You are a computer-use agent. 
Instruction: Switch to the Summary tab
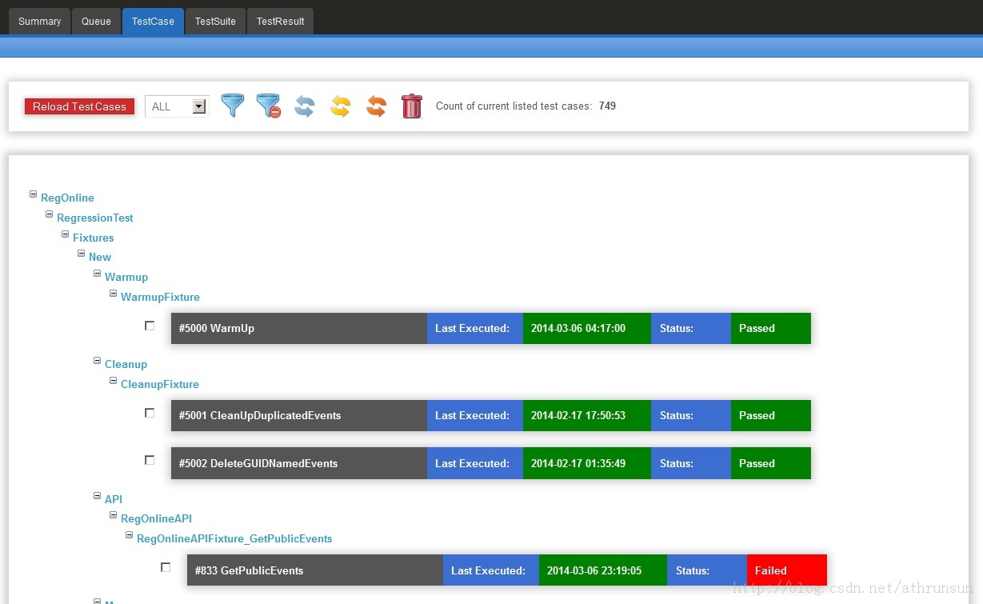pos(39,22)
